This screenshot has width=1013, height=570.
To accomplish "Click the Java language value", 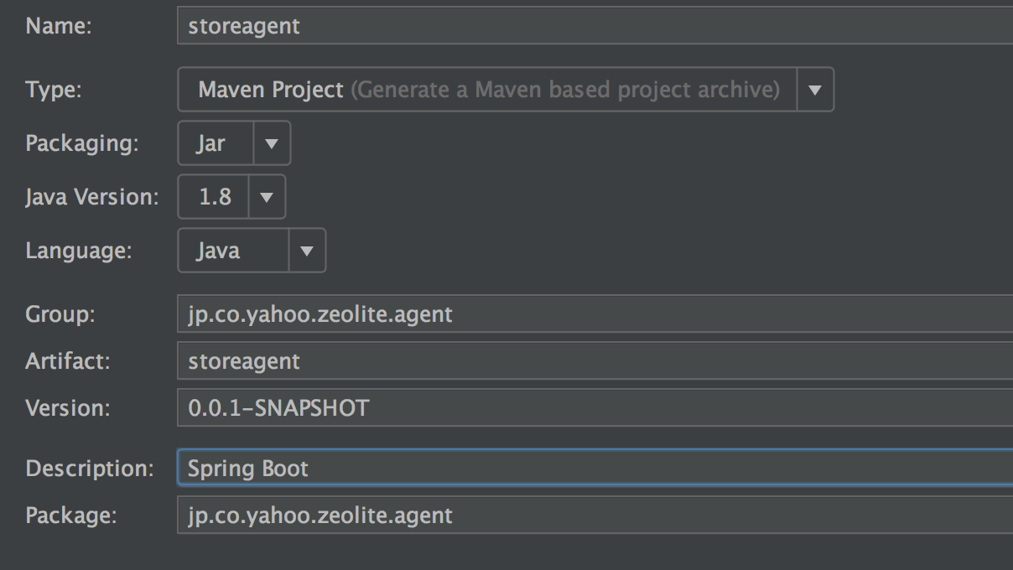I will [x=218, y=251].
